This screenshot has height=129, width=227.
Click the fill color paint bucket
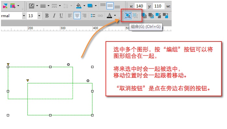78,6
